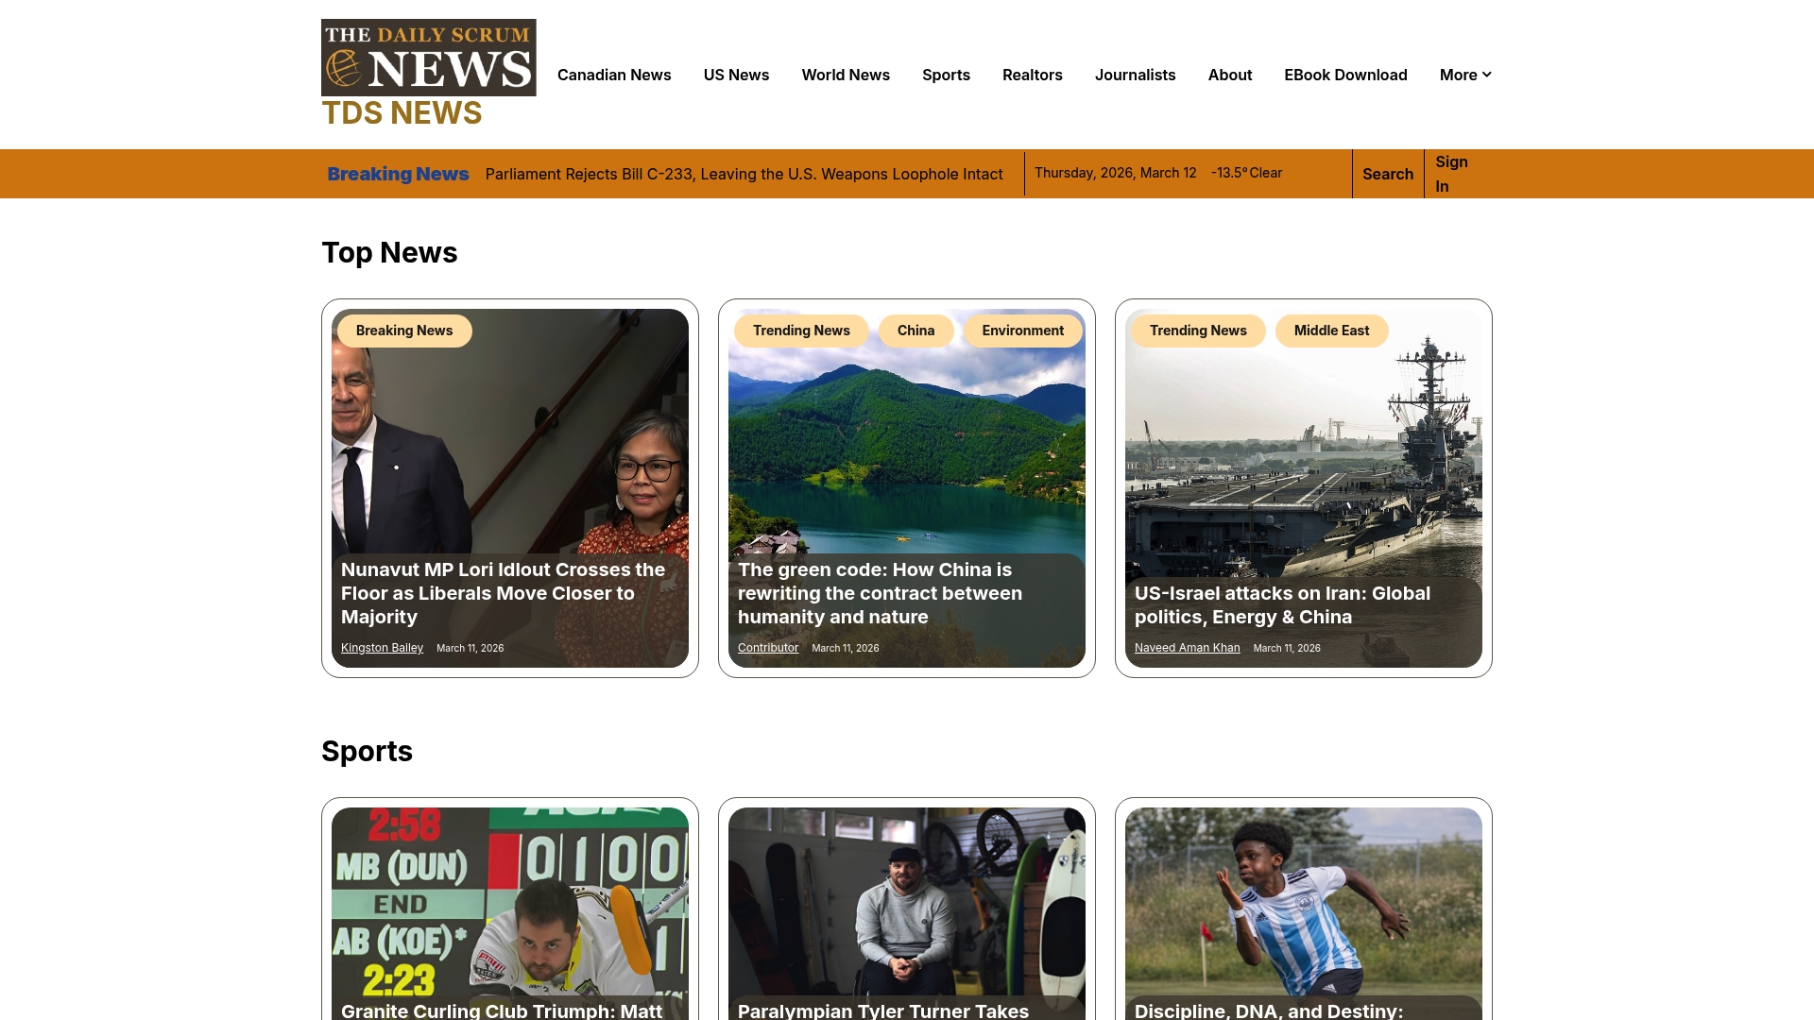Expand the More menu chevron

tap(1486, 75)
